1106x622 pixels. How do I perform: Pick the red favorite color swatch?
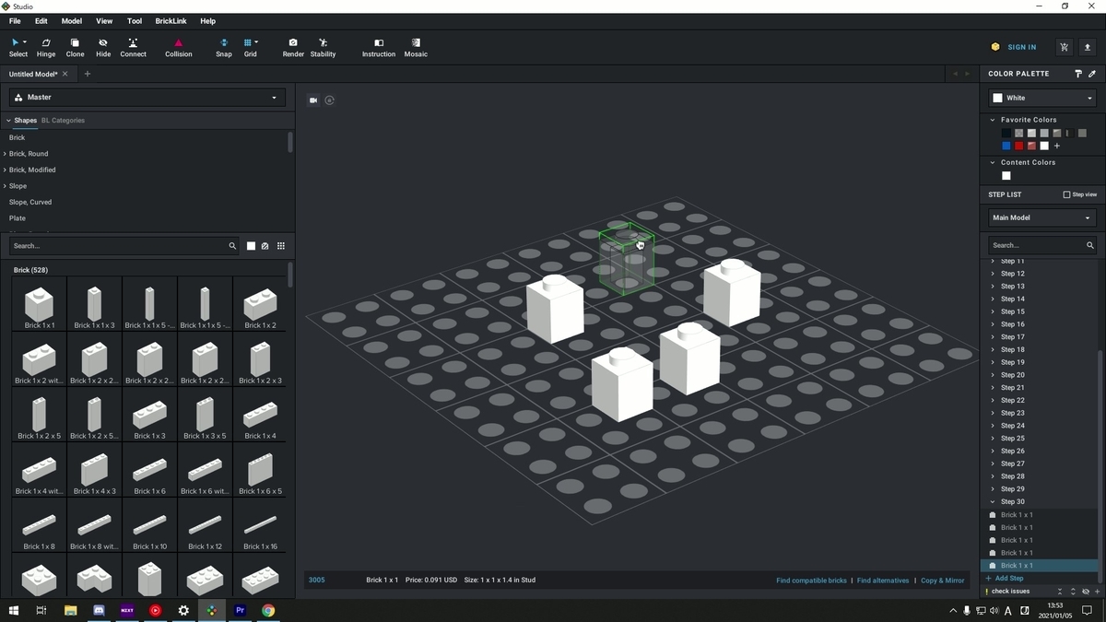pos(1019,146)
